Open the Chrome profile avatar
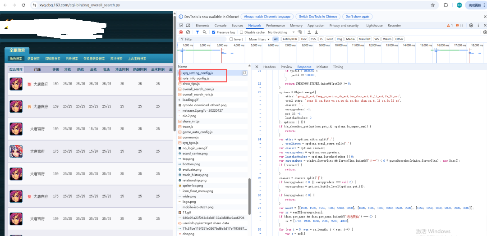Screen dimensions: 487x236 [x=459, y=5]
